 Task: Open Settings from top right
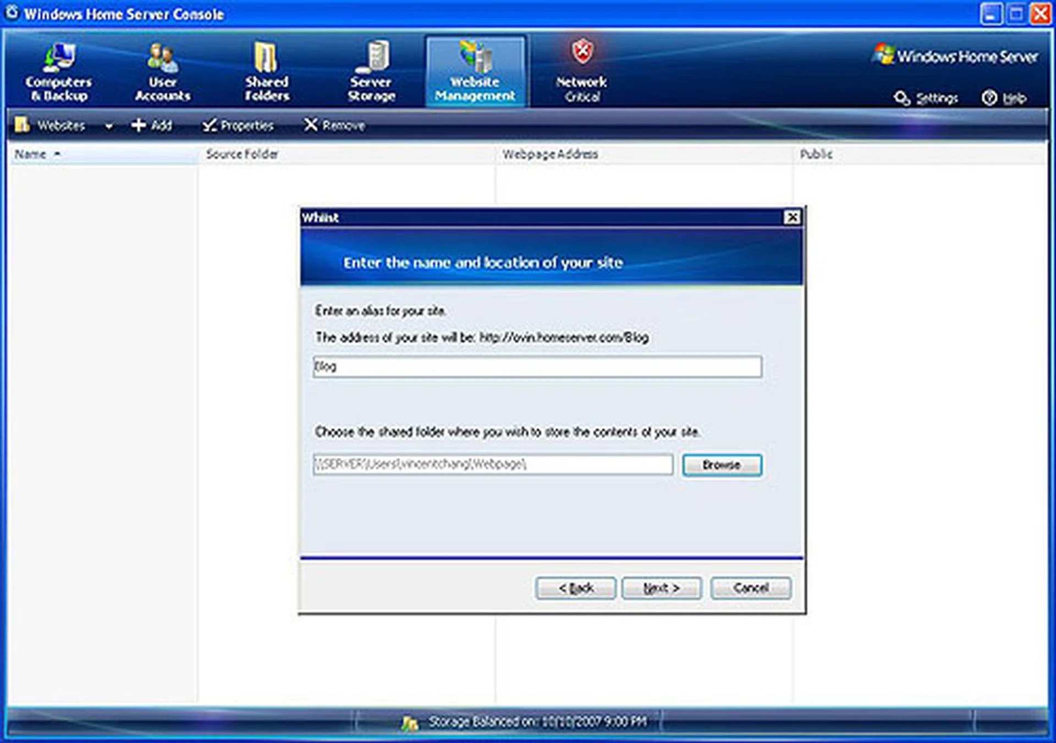(x=926, y=98)
